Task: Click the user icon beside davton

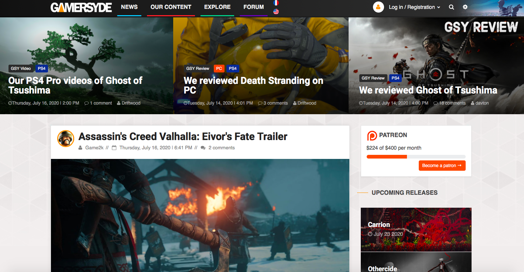Action: pos(473,103)
